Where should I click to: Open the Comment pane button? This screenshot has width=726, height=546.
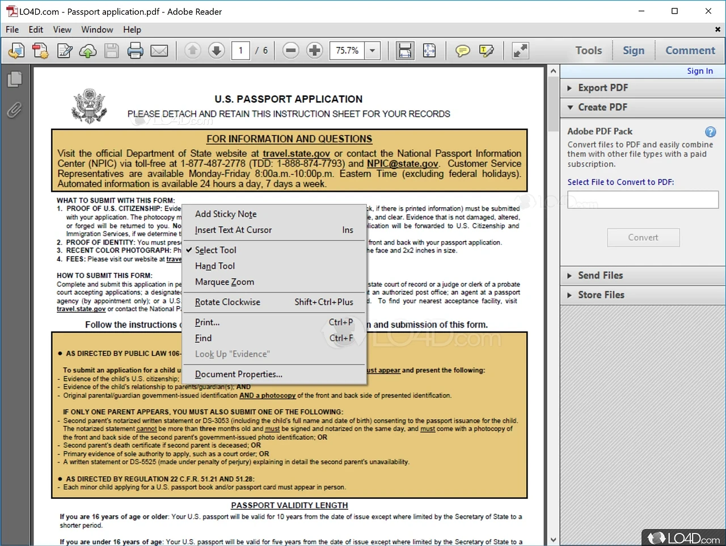point(690,51)
